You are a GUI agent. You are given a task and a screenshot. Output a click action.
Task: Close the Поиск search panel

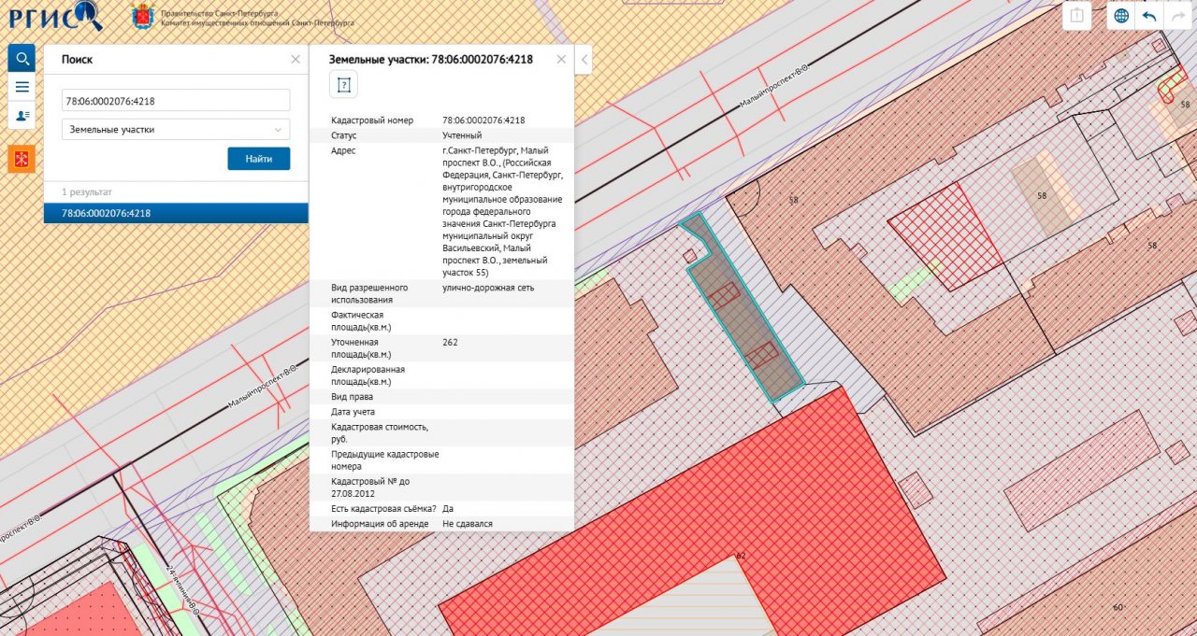click(x=296, y=59)
